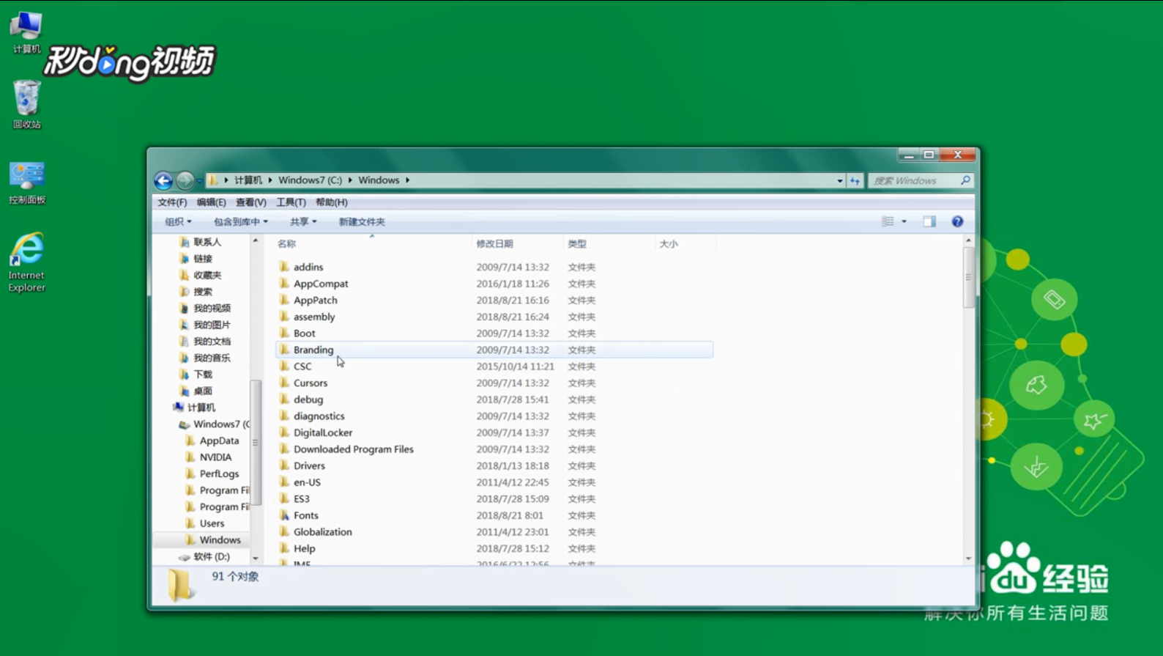Screen dimensions: 1163x656
Task: Toggle the preview pane icon
Action: pos(929,221)
